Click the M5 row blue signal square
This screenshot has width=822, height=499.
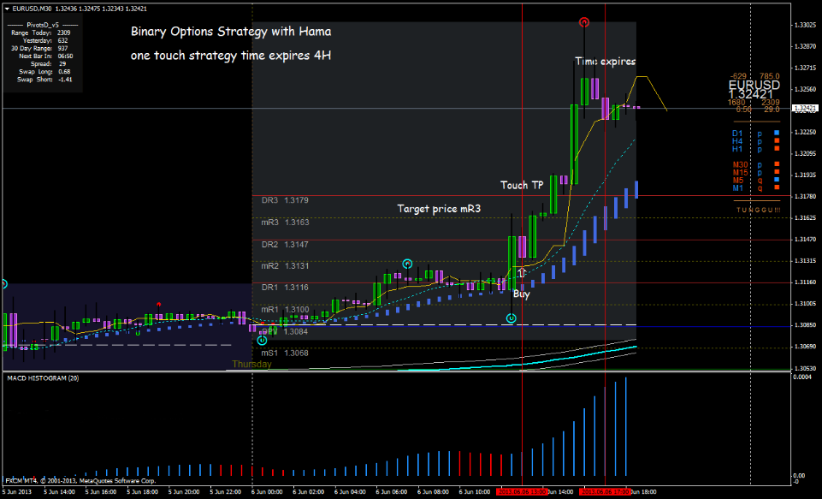pyautogui.click(x=777, y=180)
